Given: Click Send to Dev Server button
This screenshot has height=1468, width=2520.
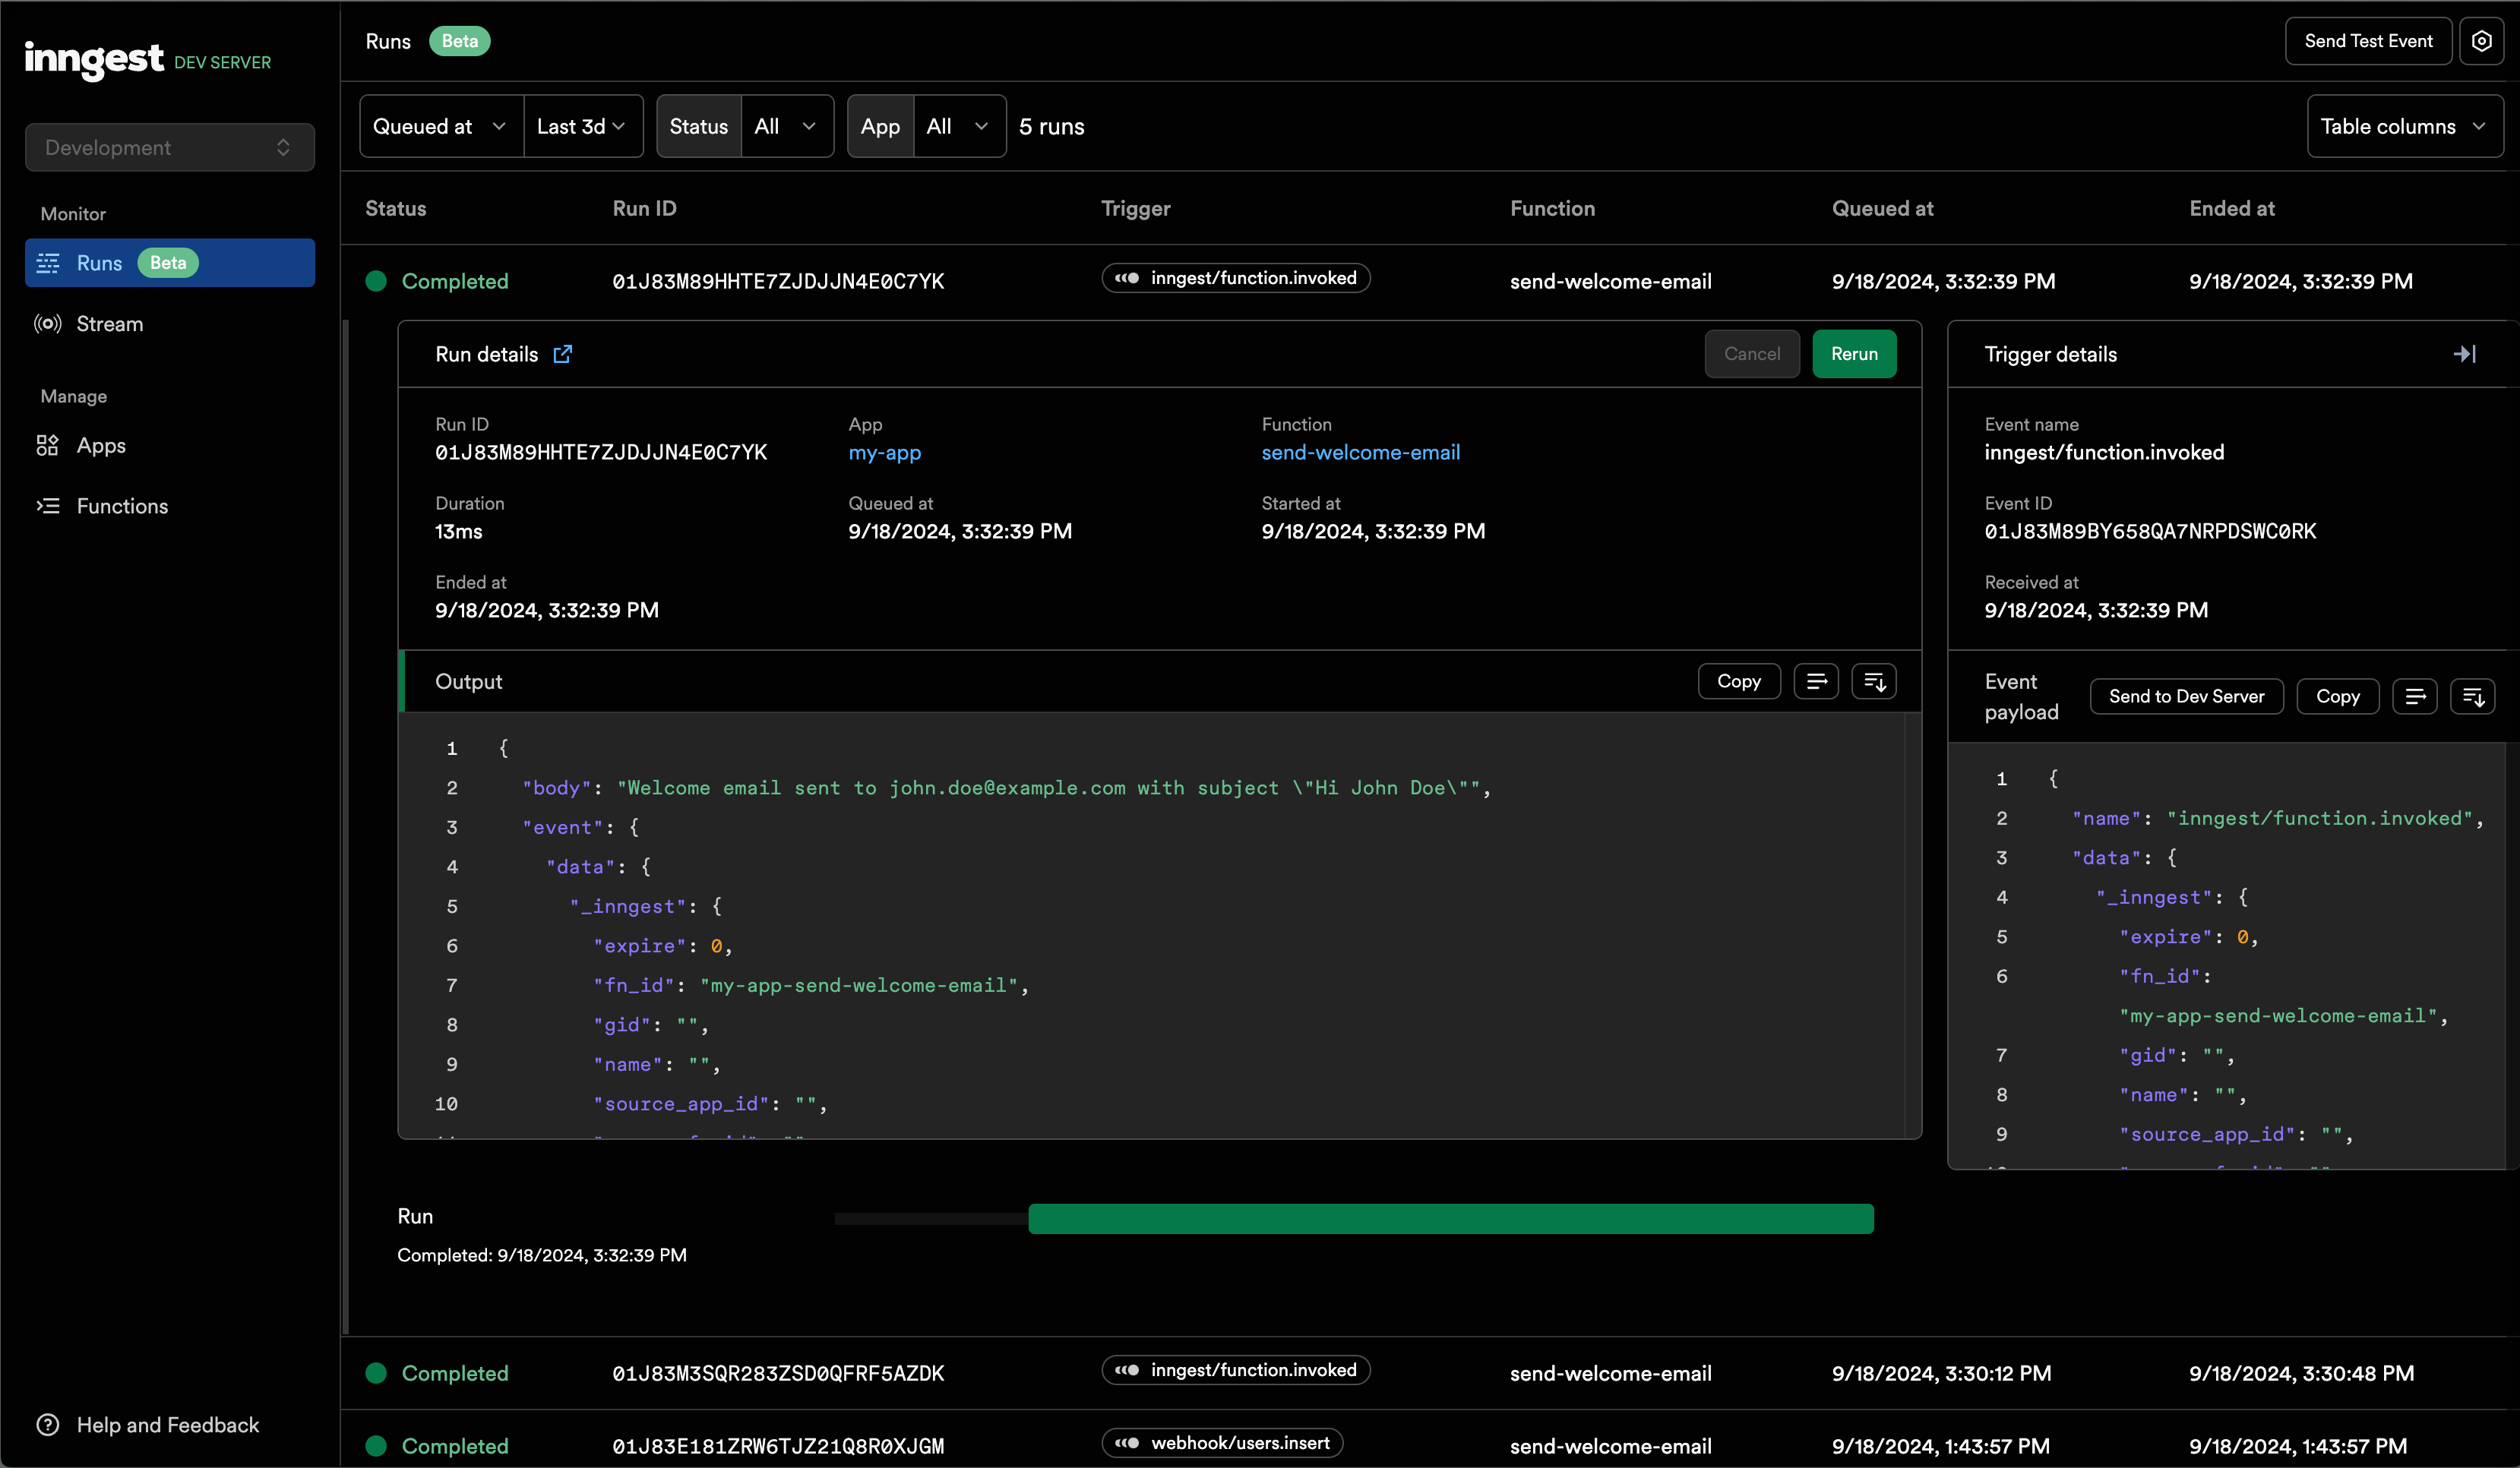Looking at the screenshot, I should tap(2186, 696).
